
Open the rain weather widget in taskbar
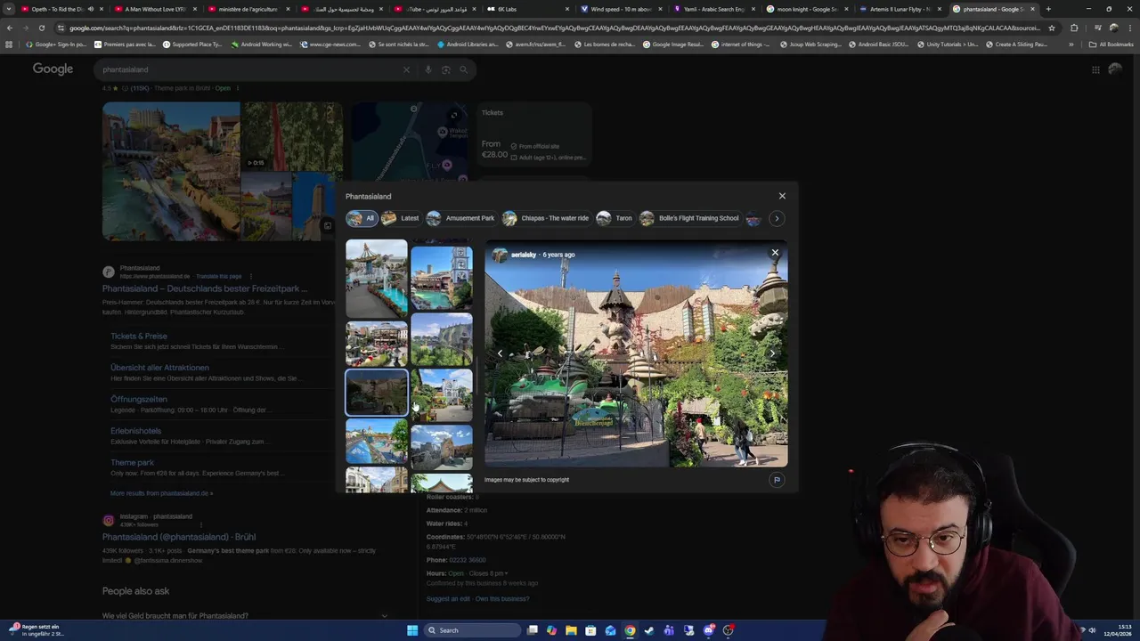[38, 630]
